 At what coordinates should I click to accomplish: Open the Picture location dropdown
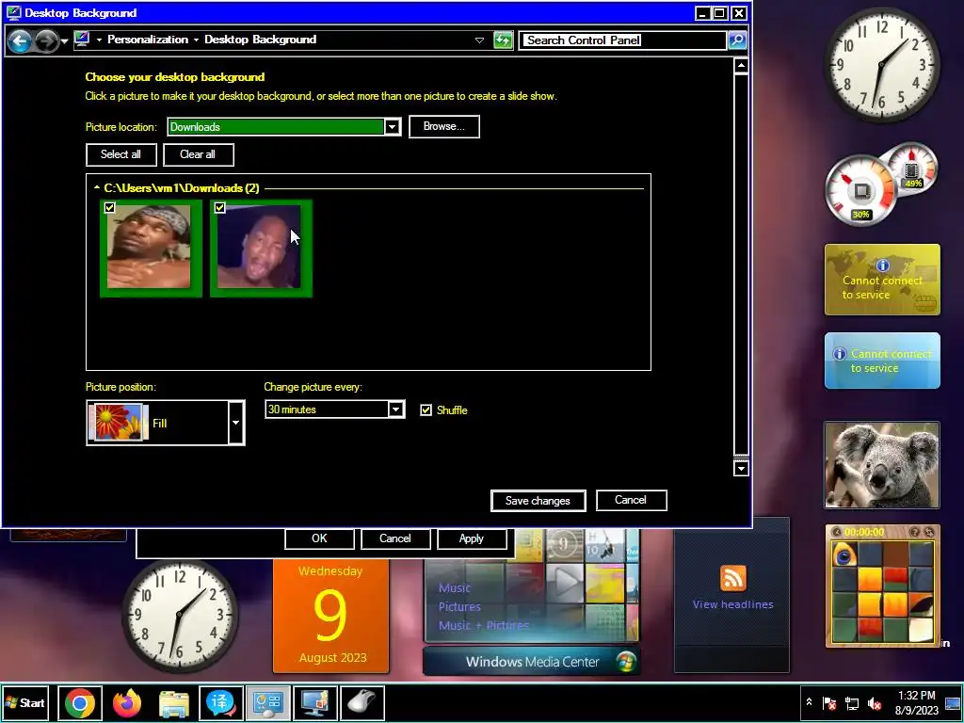tap(393, 127)
